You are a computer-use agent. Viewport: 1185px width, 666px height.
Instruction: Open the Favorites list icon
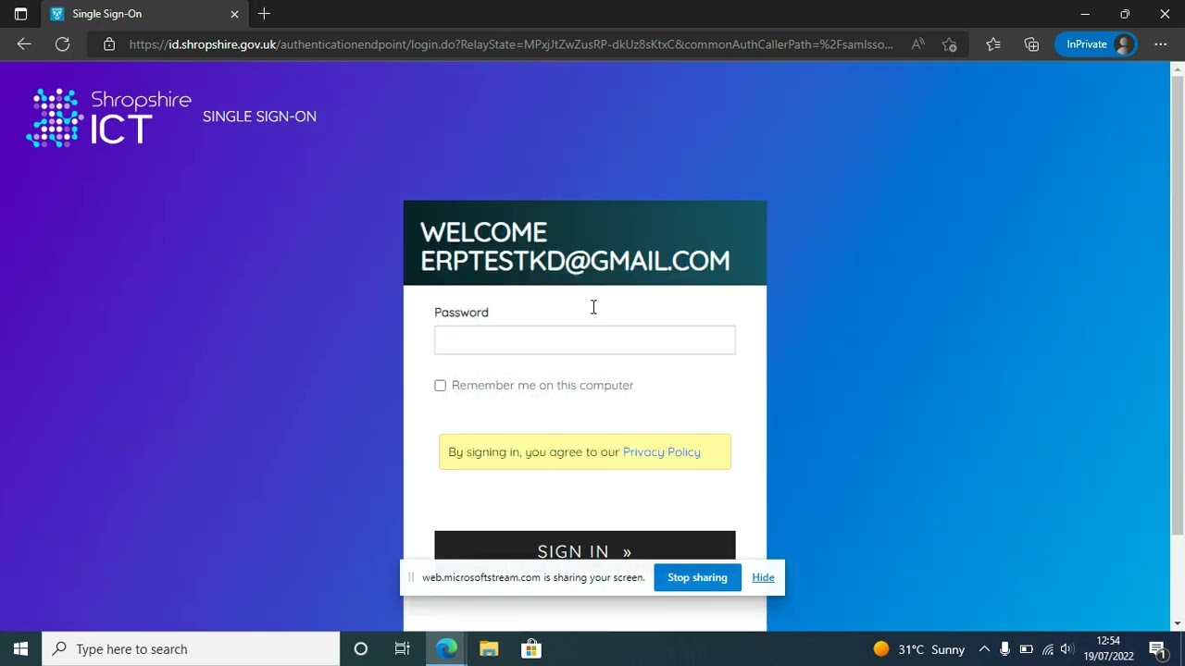[x=992, y=43]
